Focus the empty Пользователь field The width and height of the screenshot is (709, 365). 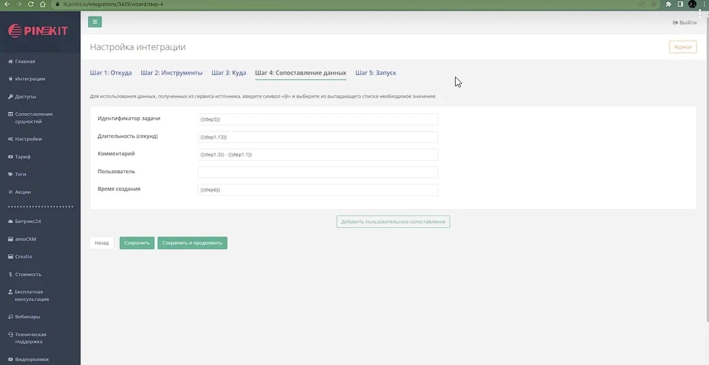click(318, 172)
